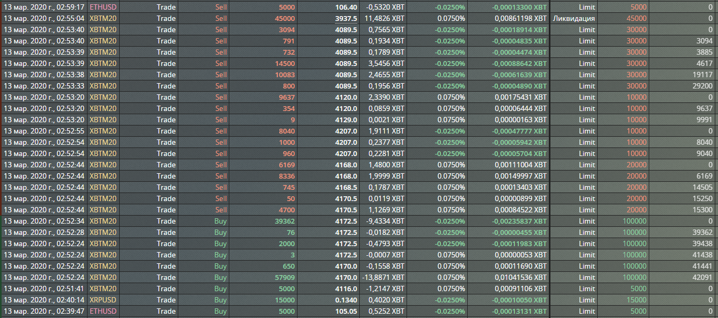Screen dimensions: 718x318
Task: Click the 11,4826 XBT value cell
Action: click(385, 19)
